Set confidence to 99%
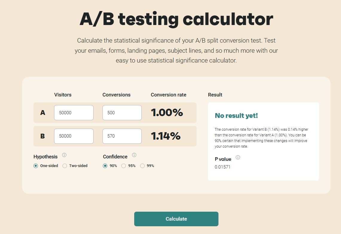Viewport: 341px width, 234px height. [143, 166]
